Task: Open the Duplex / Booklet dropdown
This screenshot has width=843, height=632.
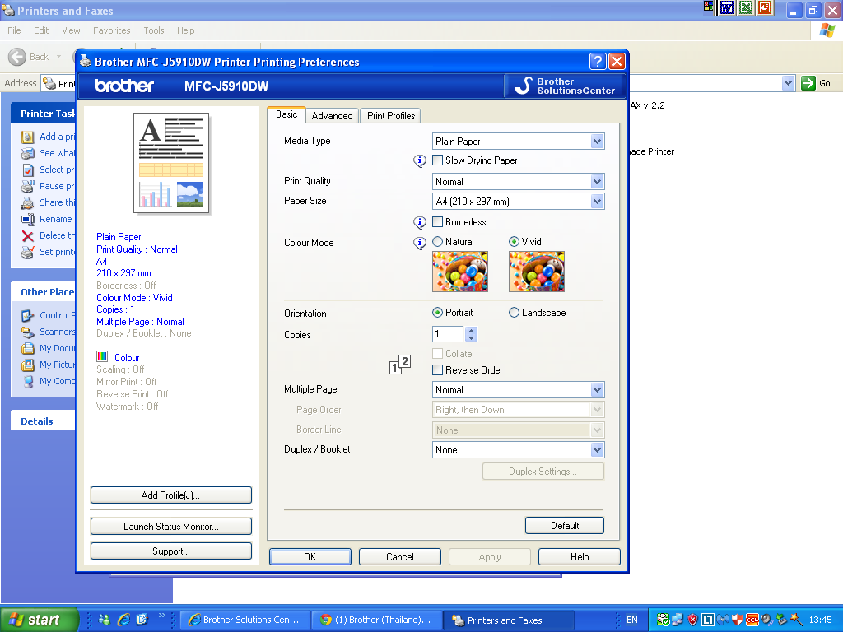Action: tap(598, 450)
